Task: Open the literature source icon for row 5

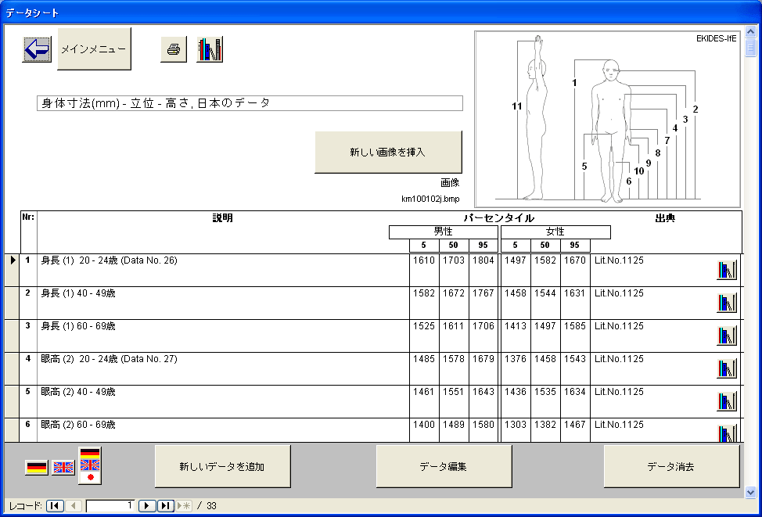Action: pos(727,401)
